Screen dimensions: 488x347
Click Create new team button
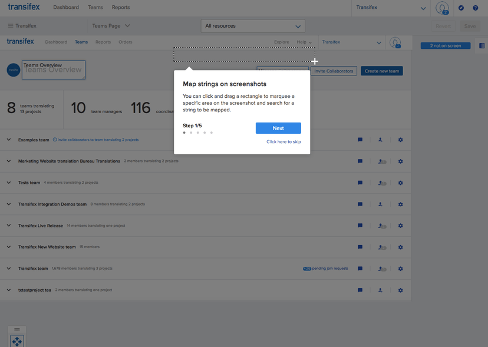pos(382,71)
